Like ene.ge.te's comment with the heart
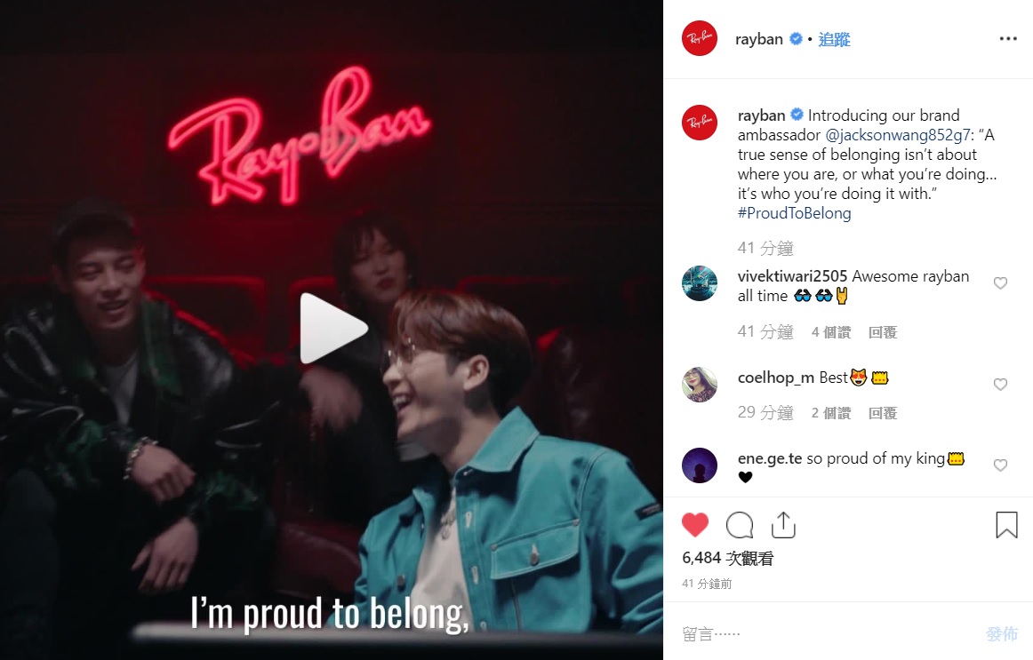Viewport: 1033px width, 660px height. click(1000, 465)
